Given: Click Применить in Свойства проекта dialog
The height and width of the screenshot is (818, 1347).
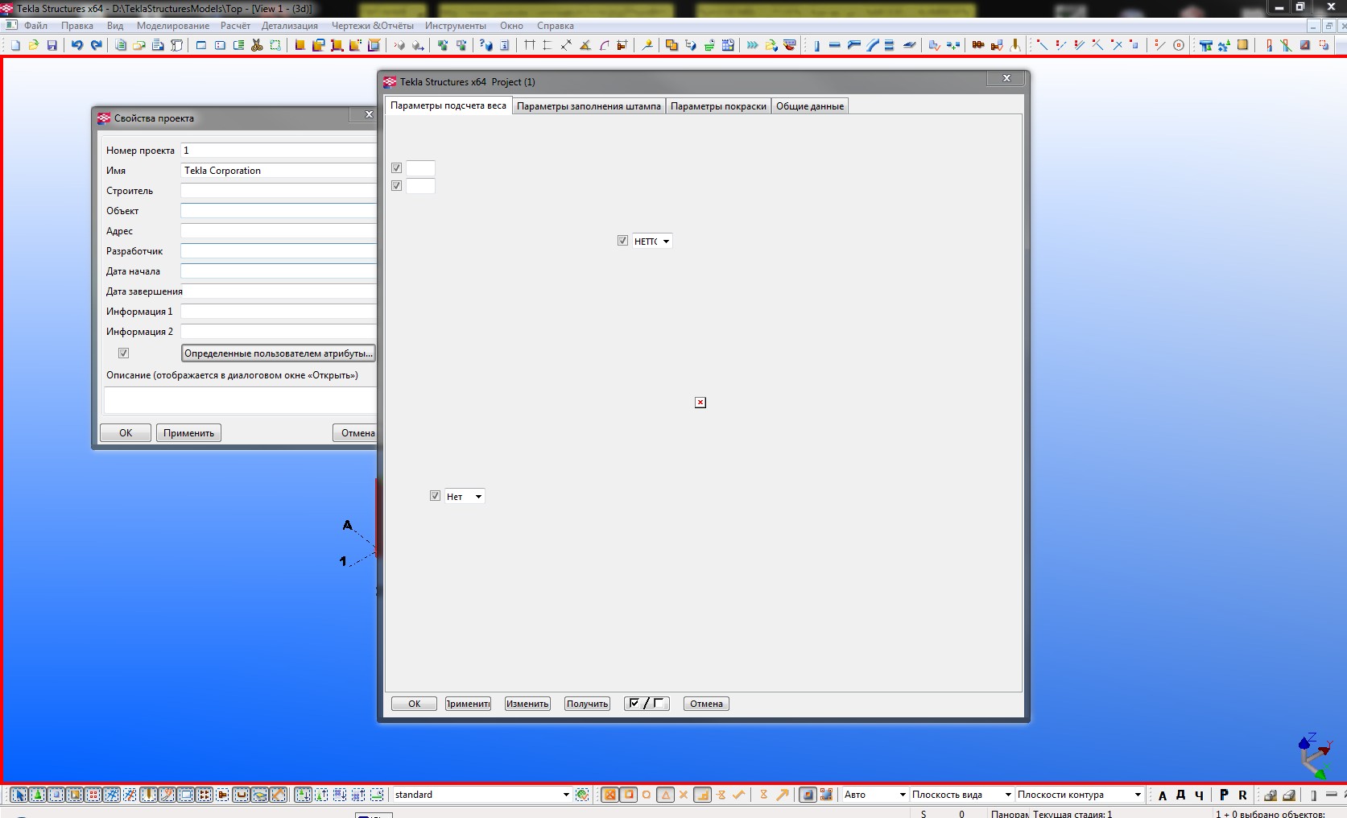Looking at the screenshot, I should point(188,433).
